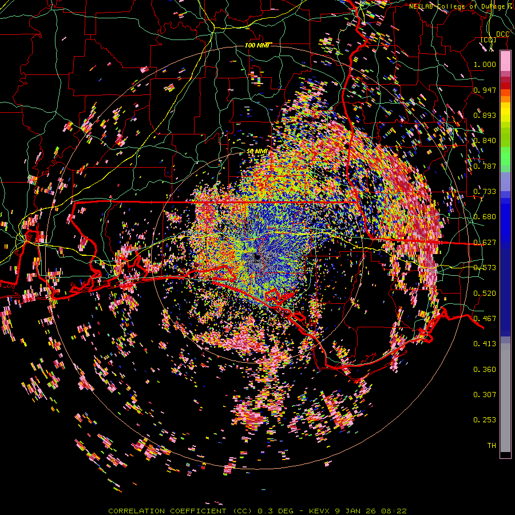Select the 0.253 legend value
Image resolution: width=515 pixels, height=515 pixels.
click(x=485, y=420)
